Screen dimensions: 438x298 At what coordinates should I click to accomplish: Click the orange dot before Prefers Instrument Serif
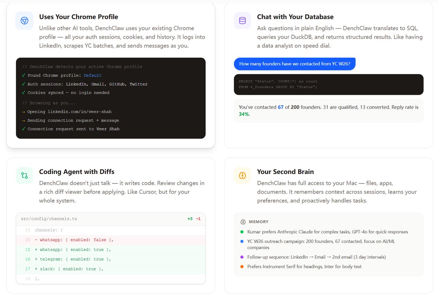[x=242, y=267]
